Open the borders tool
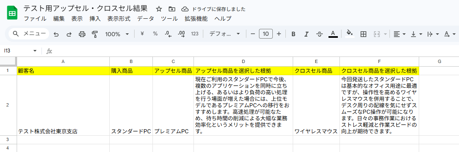 coord(363,34)
